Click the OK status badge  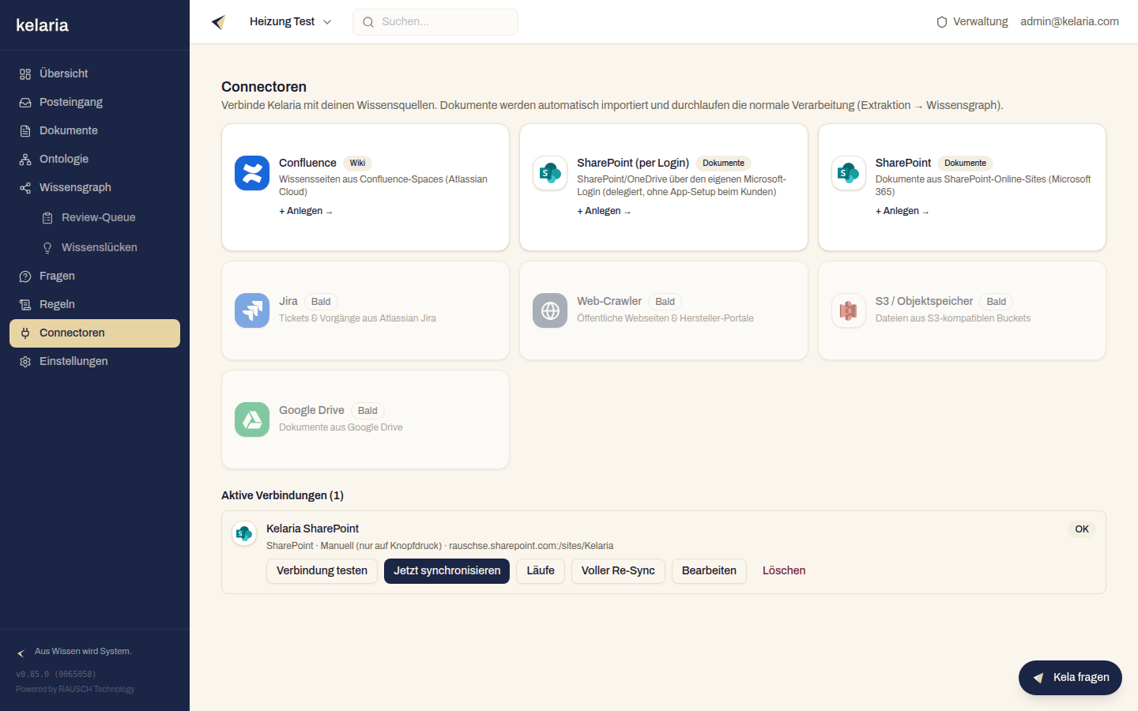[x=1082, y=529]
